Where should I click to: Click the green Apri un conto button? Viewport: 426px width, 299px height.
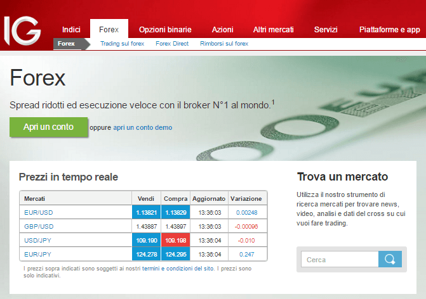click(49, 127)
